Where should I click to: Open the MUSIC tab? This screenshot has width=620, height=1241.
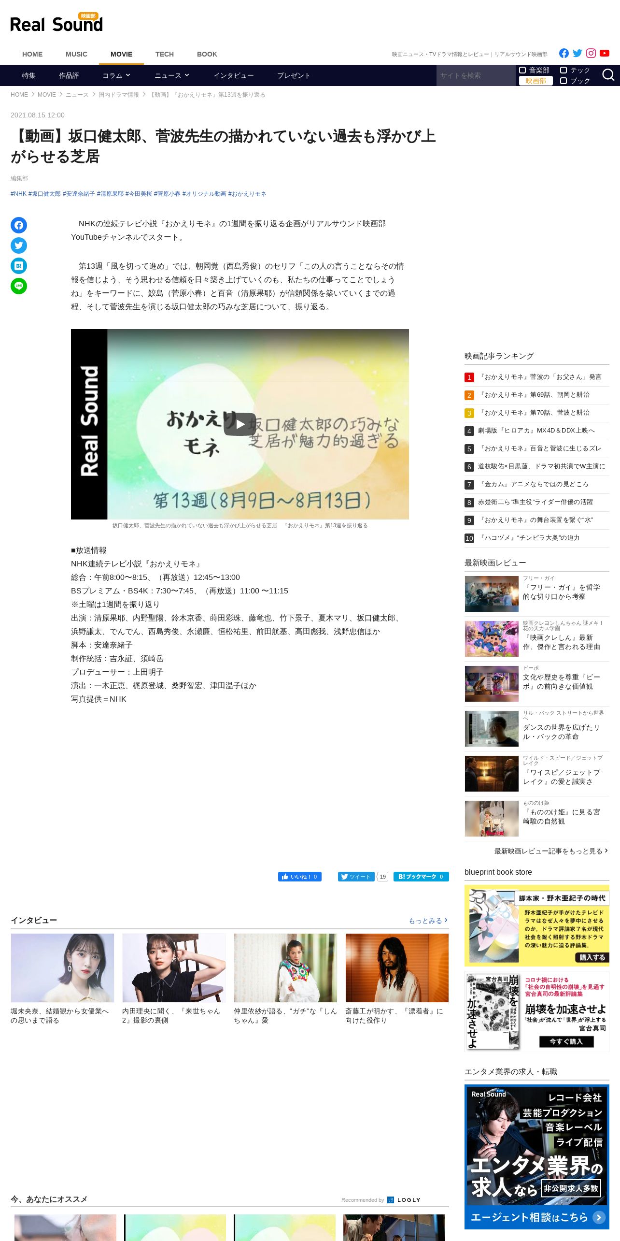(76, 54)
